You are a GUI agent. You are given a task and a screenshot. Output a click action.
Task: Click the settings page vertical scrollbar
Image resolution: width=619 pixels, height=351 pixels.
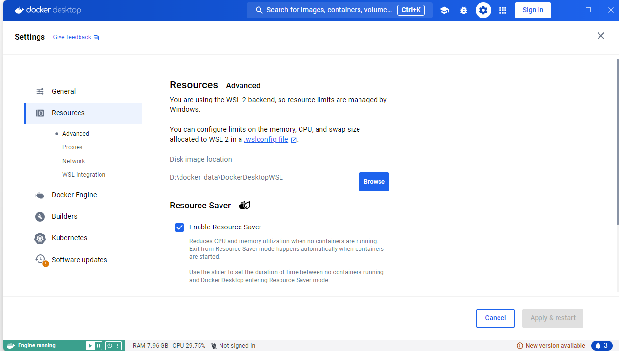[x=617, y=142]
